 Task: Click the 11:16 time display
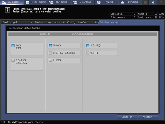pos(7,122)
